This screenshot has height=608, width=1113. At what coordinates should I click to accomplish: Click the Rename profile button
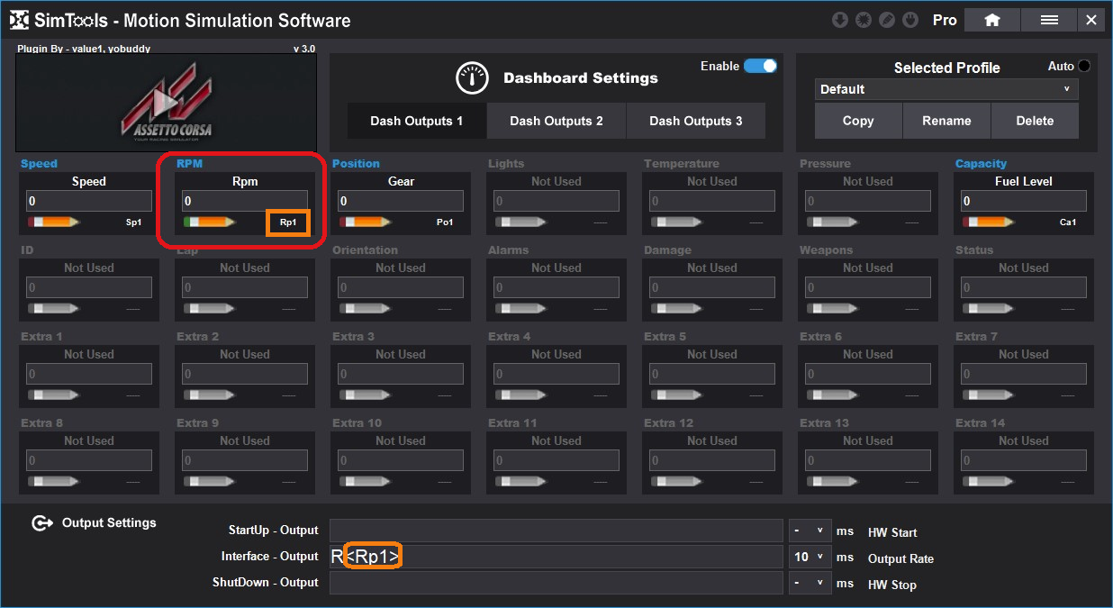946,121
